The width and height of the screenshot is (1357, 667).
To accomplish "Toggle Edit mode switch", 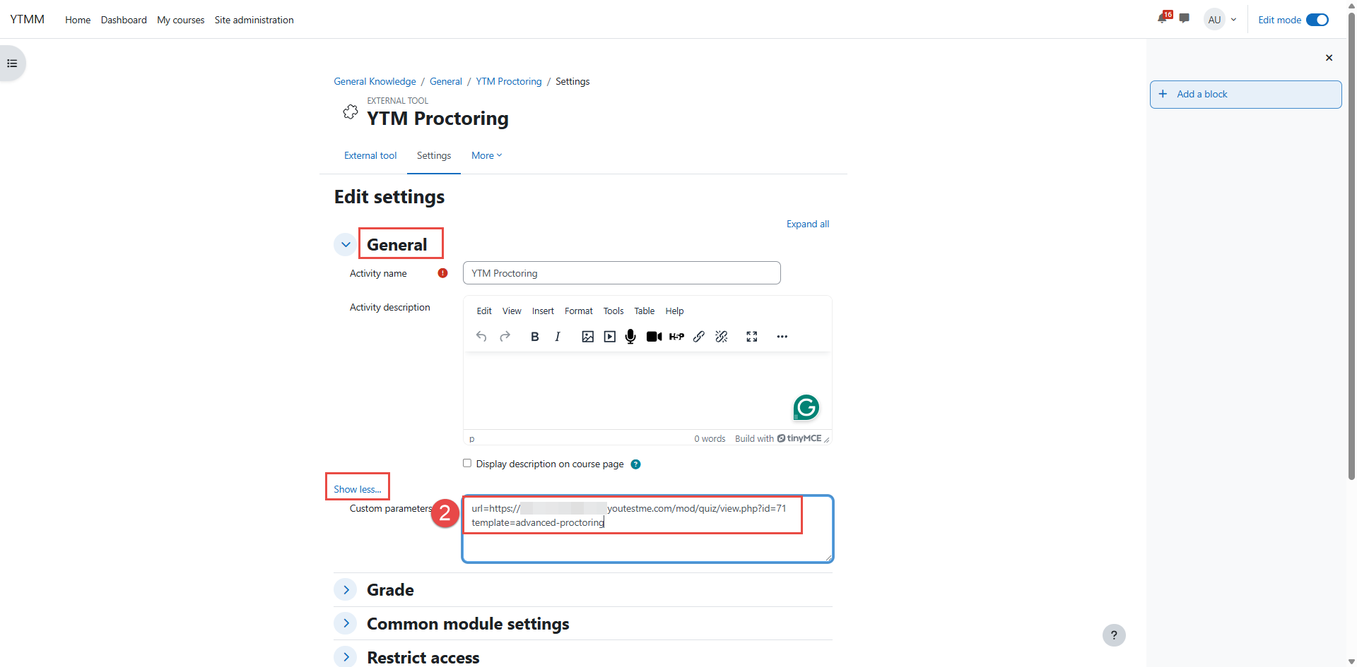I will (x=1317, y=20).
